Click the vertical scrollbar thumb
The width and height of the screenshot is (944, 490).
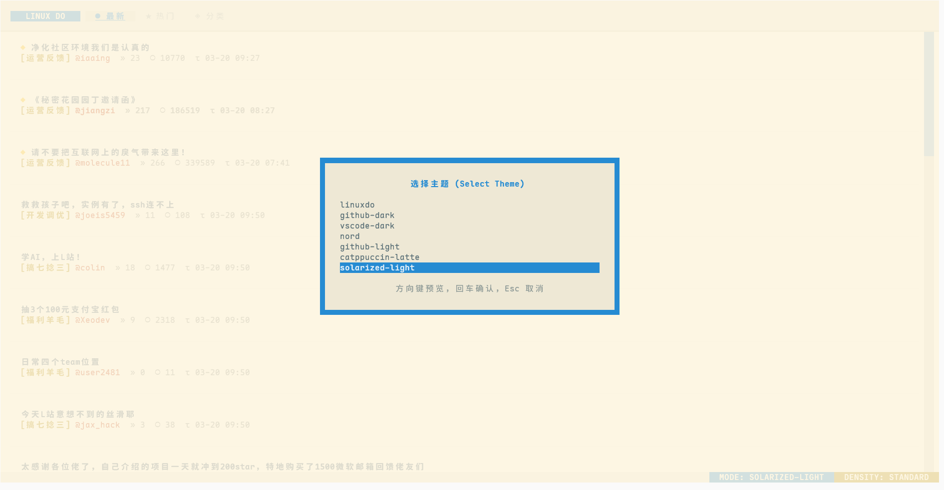tap(929, 94)
